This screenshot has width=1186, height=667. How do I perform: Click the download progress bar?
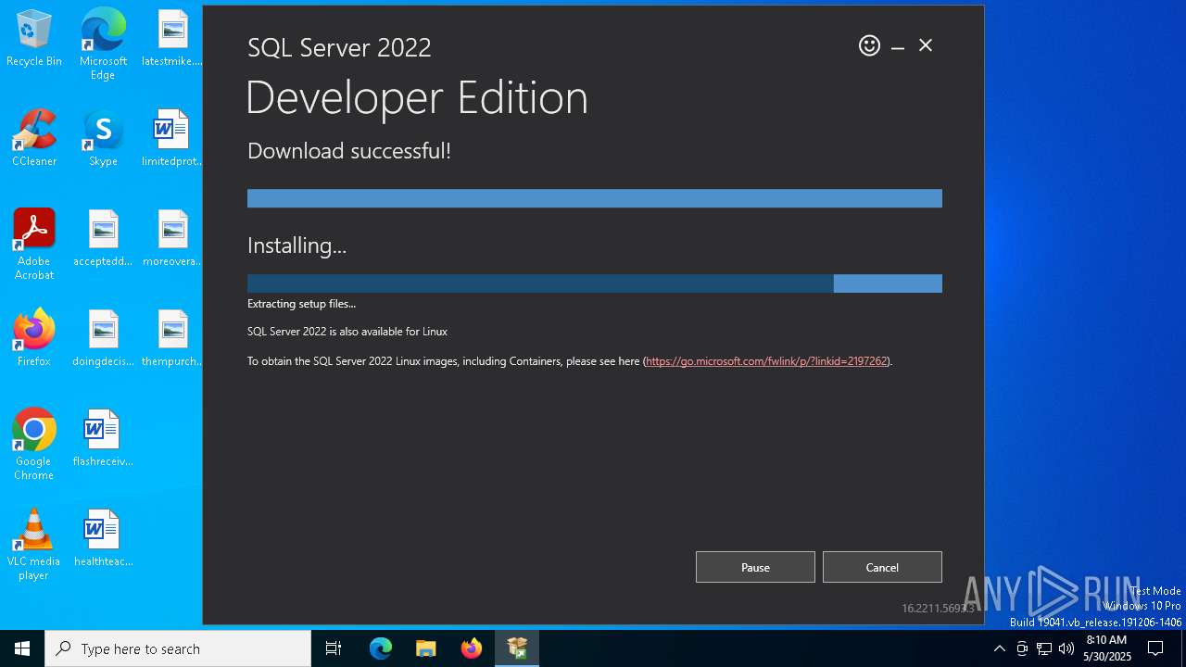tap(595, 198)
